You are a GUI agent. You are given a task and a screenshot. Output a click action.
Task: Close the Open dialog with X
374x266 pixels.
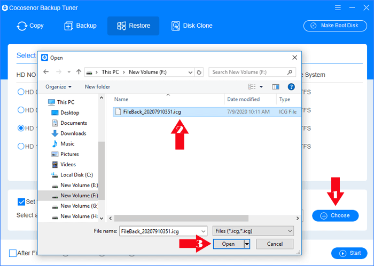295,58
